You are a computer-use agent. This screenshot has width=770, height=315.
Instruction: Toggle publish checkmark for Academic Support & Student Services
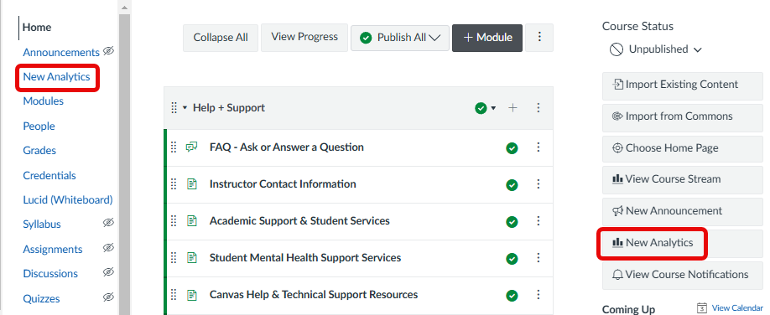[x=512, y=222]
